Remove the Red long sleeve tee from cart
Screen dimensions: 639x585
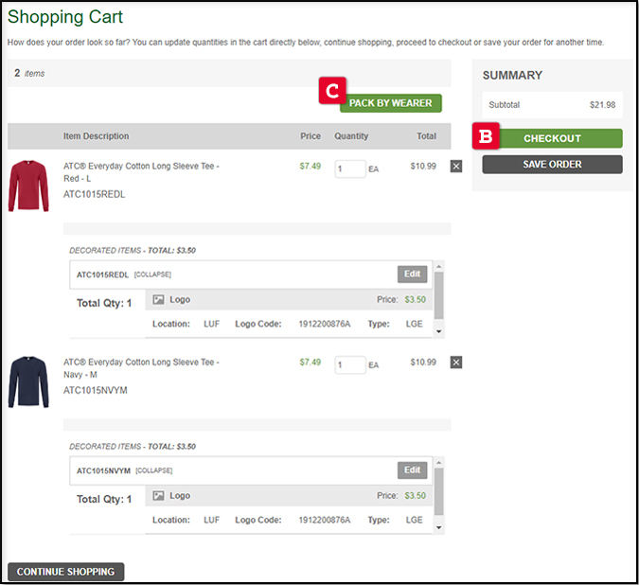456,167
